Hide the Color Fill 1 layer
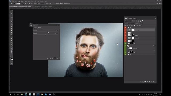171x96 pixels. pos(125,38)
